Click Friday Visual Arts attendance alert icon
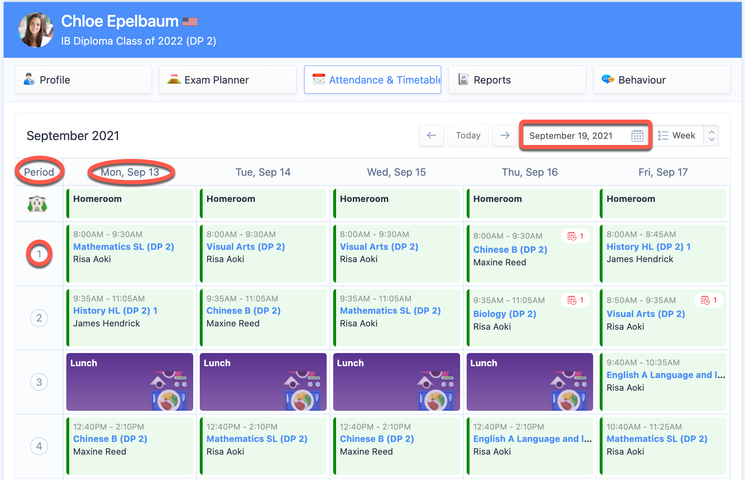This screenshot has height=480, width=745. click(705, 300)
